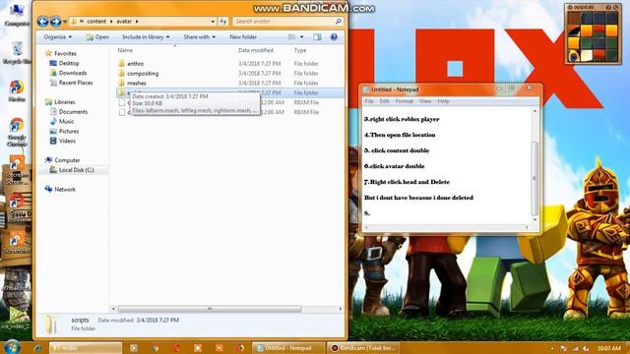Sort by the Name column header
Screen dimensions: 630x354
pyautogui.click(x=125, y=50)
